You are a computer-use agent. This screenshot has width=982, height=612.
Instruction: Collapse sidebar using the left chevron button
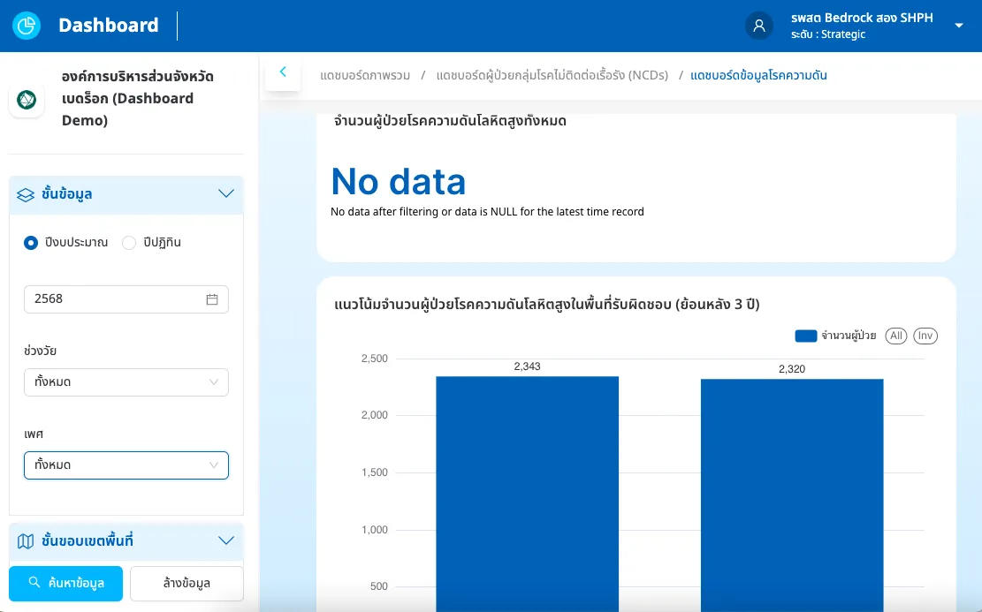coord(283,72)
